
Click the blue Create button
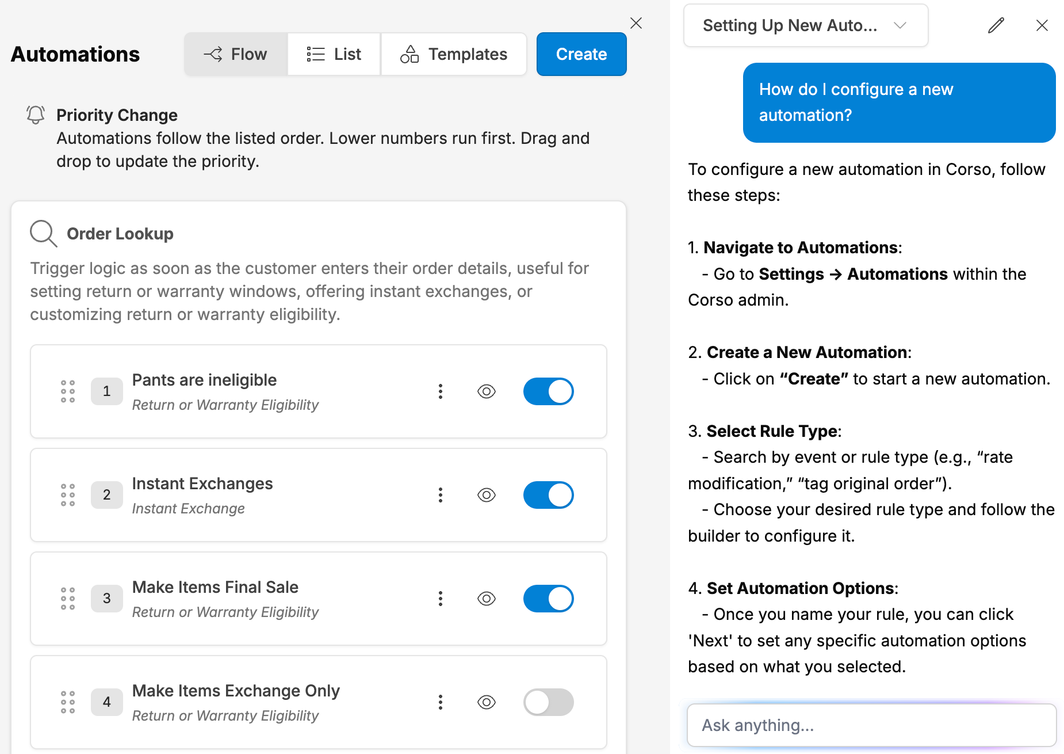(581, 54)
